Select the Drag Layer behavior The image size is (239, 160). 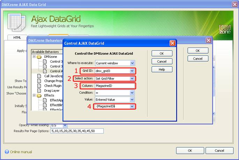(52, 91)
